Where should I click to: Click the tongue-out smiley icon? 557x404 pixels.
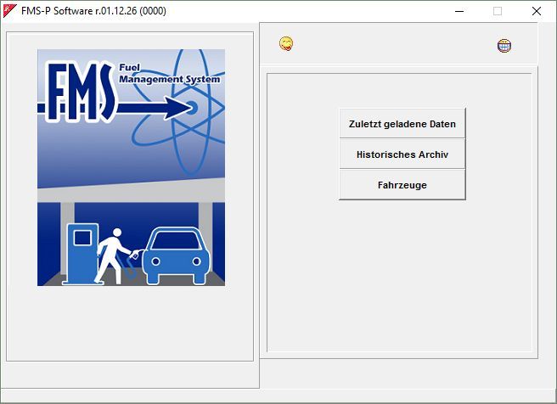click(286, 43)
